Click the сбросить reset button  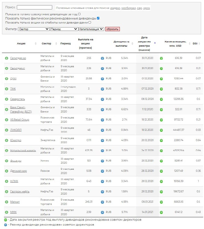[112, 29]
